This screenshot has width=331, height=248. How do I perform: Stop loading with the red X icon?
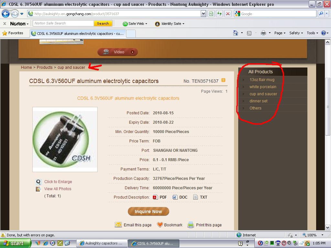tap(228, 14)
